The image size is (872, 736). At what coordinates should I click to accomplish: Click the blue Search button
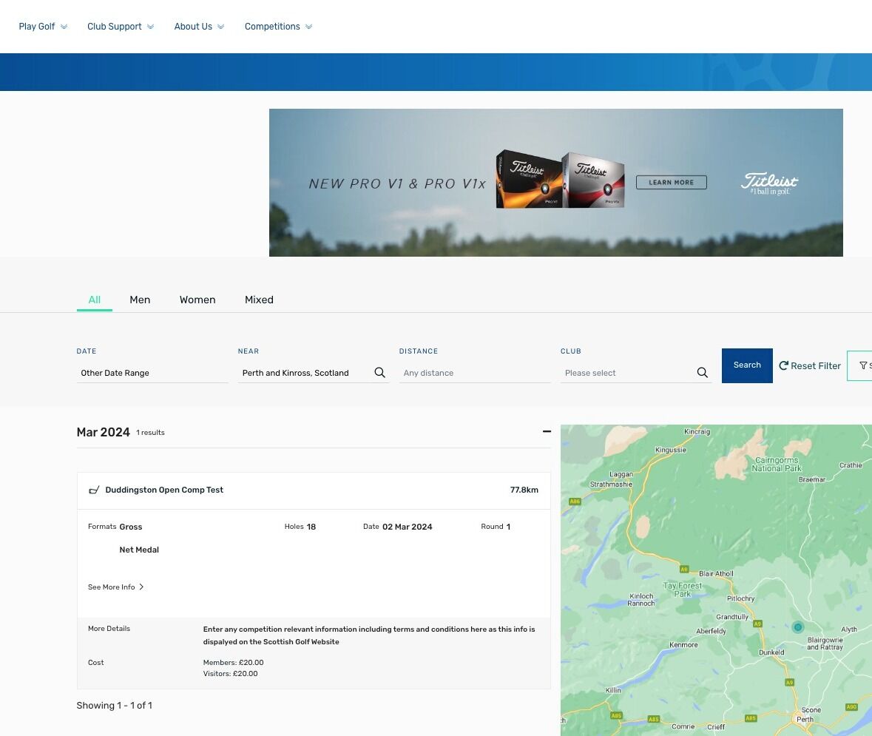[747, 365]
